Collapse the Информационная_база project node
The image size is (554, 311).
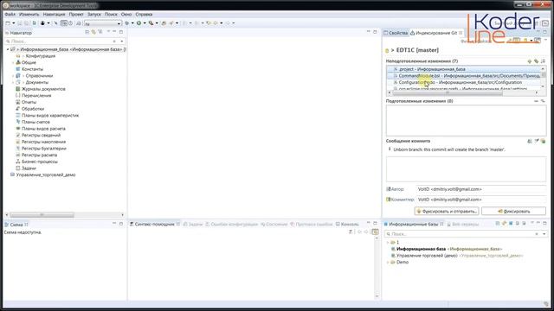point(8,50)
